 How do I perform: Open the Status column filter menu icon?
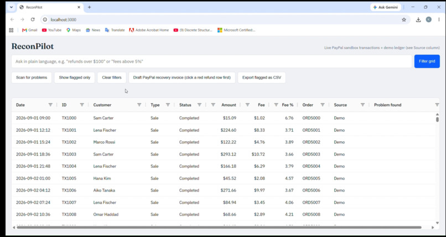[x=200, y=105]
